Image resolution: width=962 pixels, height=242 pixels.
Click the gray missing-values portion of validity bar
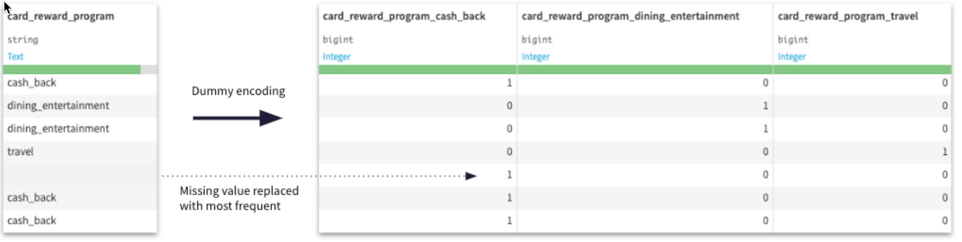pos(149,70)
